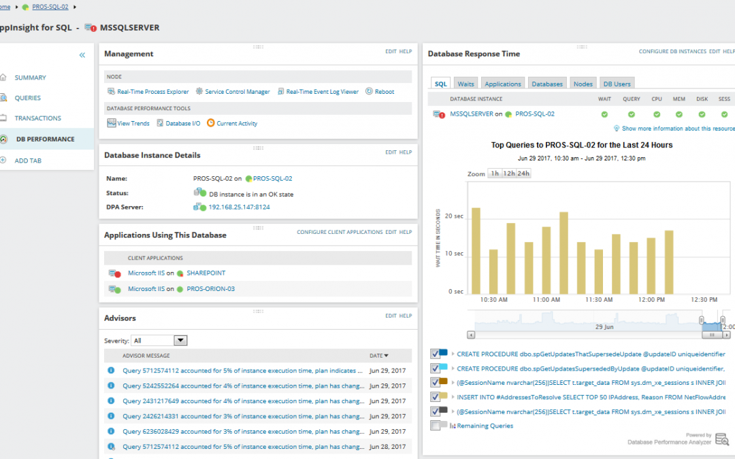
Task: Set chart zoom to 12h
Action: (509, 173)
